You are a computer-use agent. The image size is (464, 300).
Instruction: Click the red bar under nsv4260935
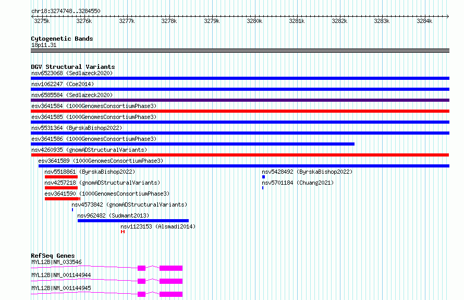pyautogui.click(x=240, y=155)
